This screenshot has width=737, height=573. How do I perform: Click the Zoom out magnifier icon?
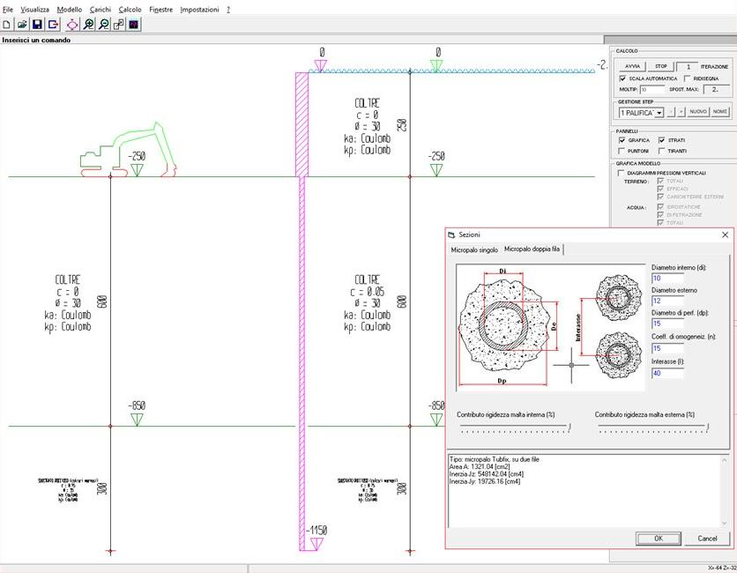[104, 25]
